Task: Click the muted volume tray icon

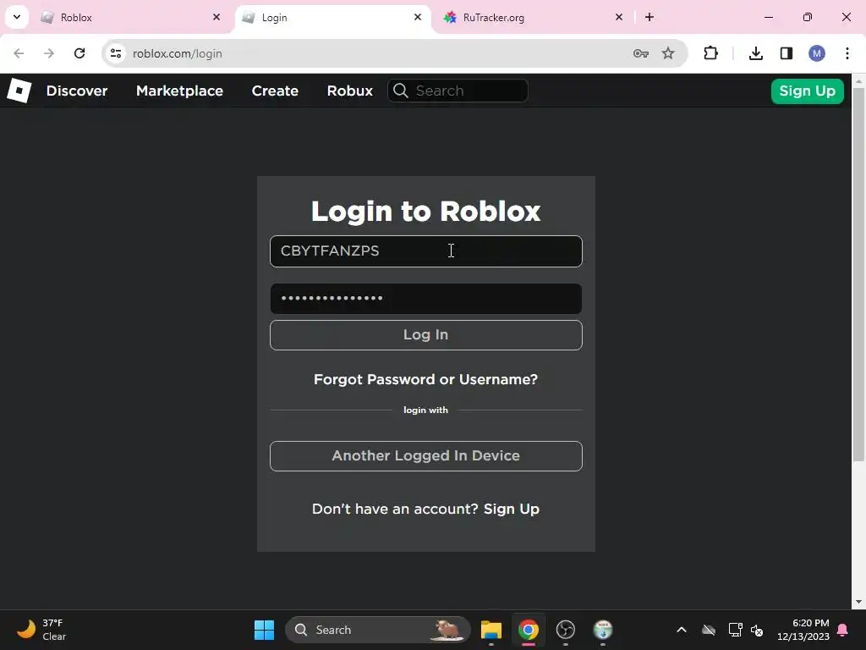Action: (x=757, y=630)
